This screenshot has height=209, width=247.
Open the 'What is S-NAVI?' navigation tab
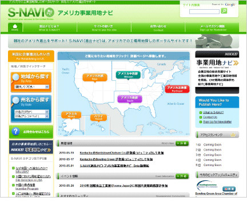(x=50, y=27)
